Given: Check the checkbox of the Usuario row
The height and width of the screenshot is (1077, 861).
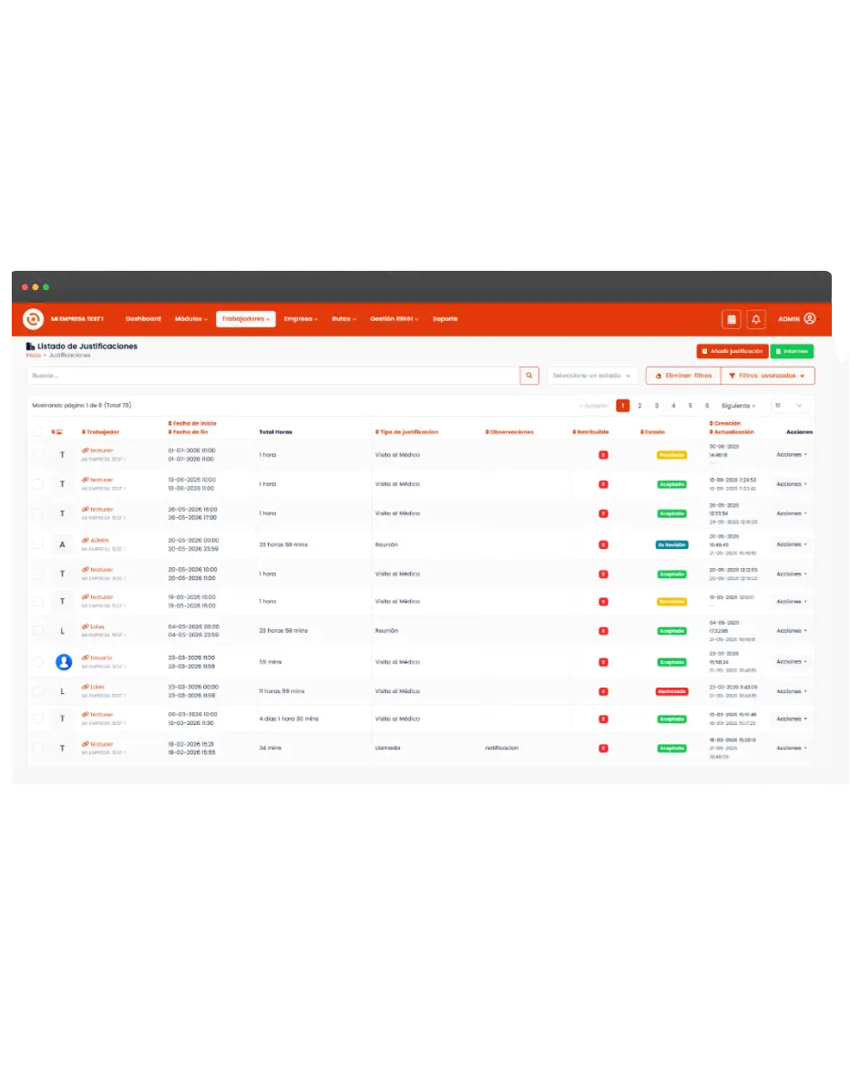Looking at the screenshot, I should click(x=37, y=662).
